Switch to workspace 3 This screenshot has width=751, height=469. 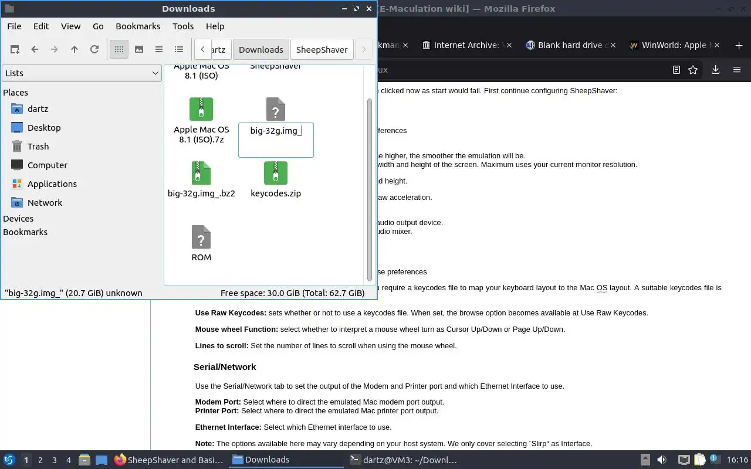coord(55,460)
